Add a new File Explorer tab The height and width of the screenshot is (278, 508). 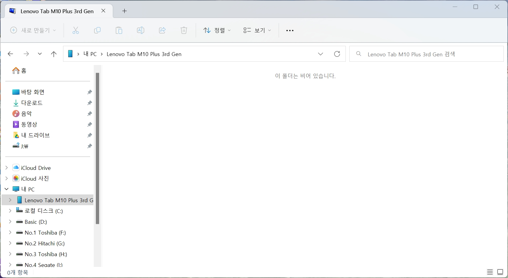click(x=124, y=11)
